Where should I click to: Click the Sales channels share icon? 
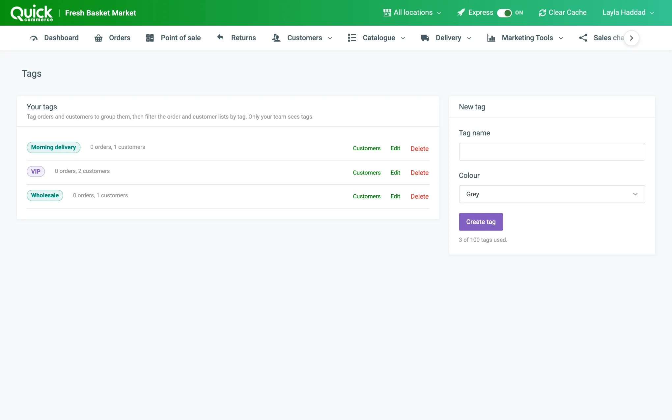point(583,38)
